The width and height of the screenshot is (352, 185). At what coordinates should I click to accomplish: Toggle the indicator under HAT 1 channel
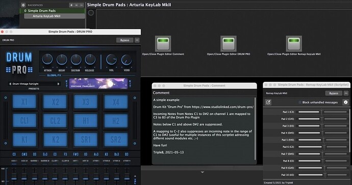(x=76, y=164)
